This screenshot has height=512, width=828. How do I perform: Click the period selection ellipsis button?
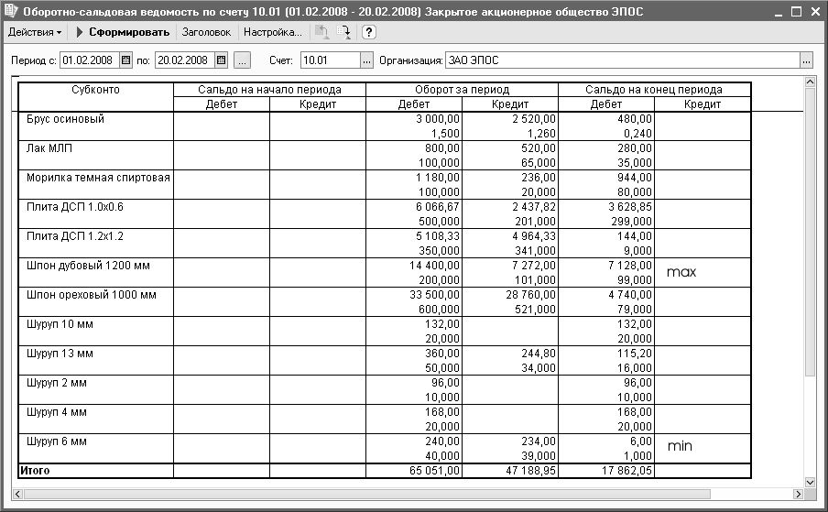(242, 60)
